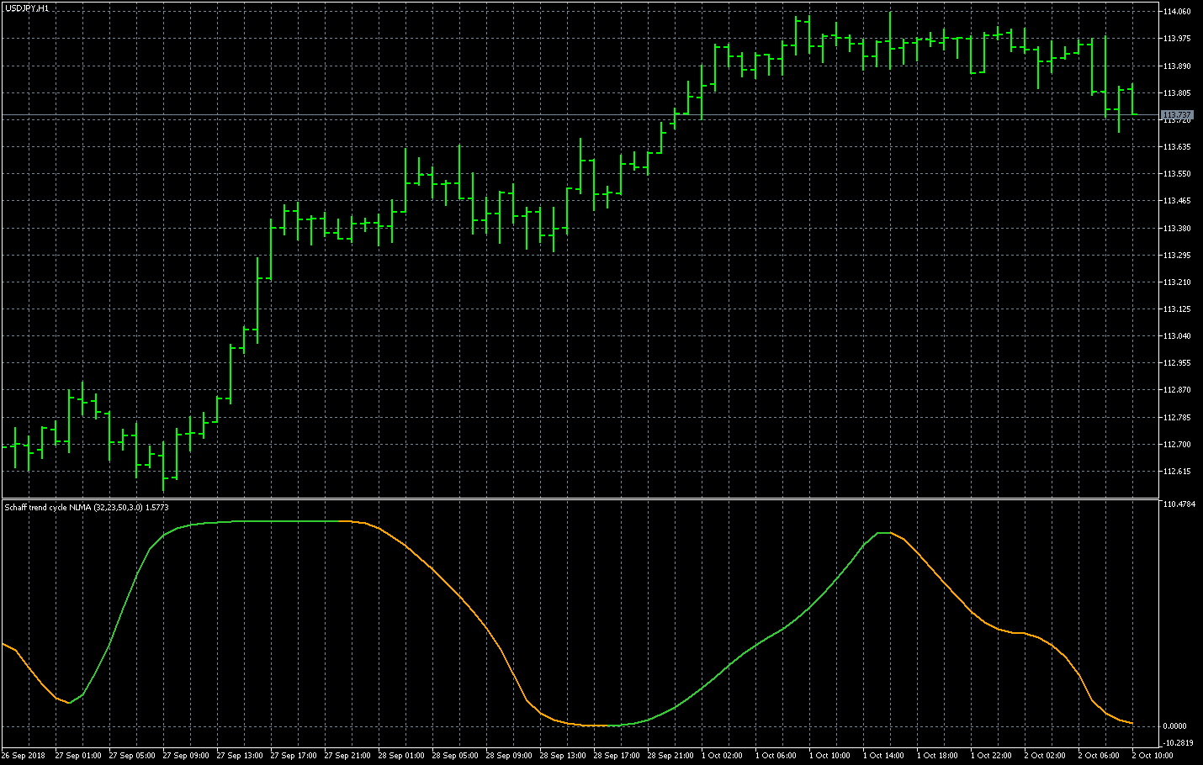Image resolution: width=1203 pixels, height=765 pixels.
Task: Select the 28 Sep 09:00 time label
Action: coord(509,756)
